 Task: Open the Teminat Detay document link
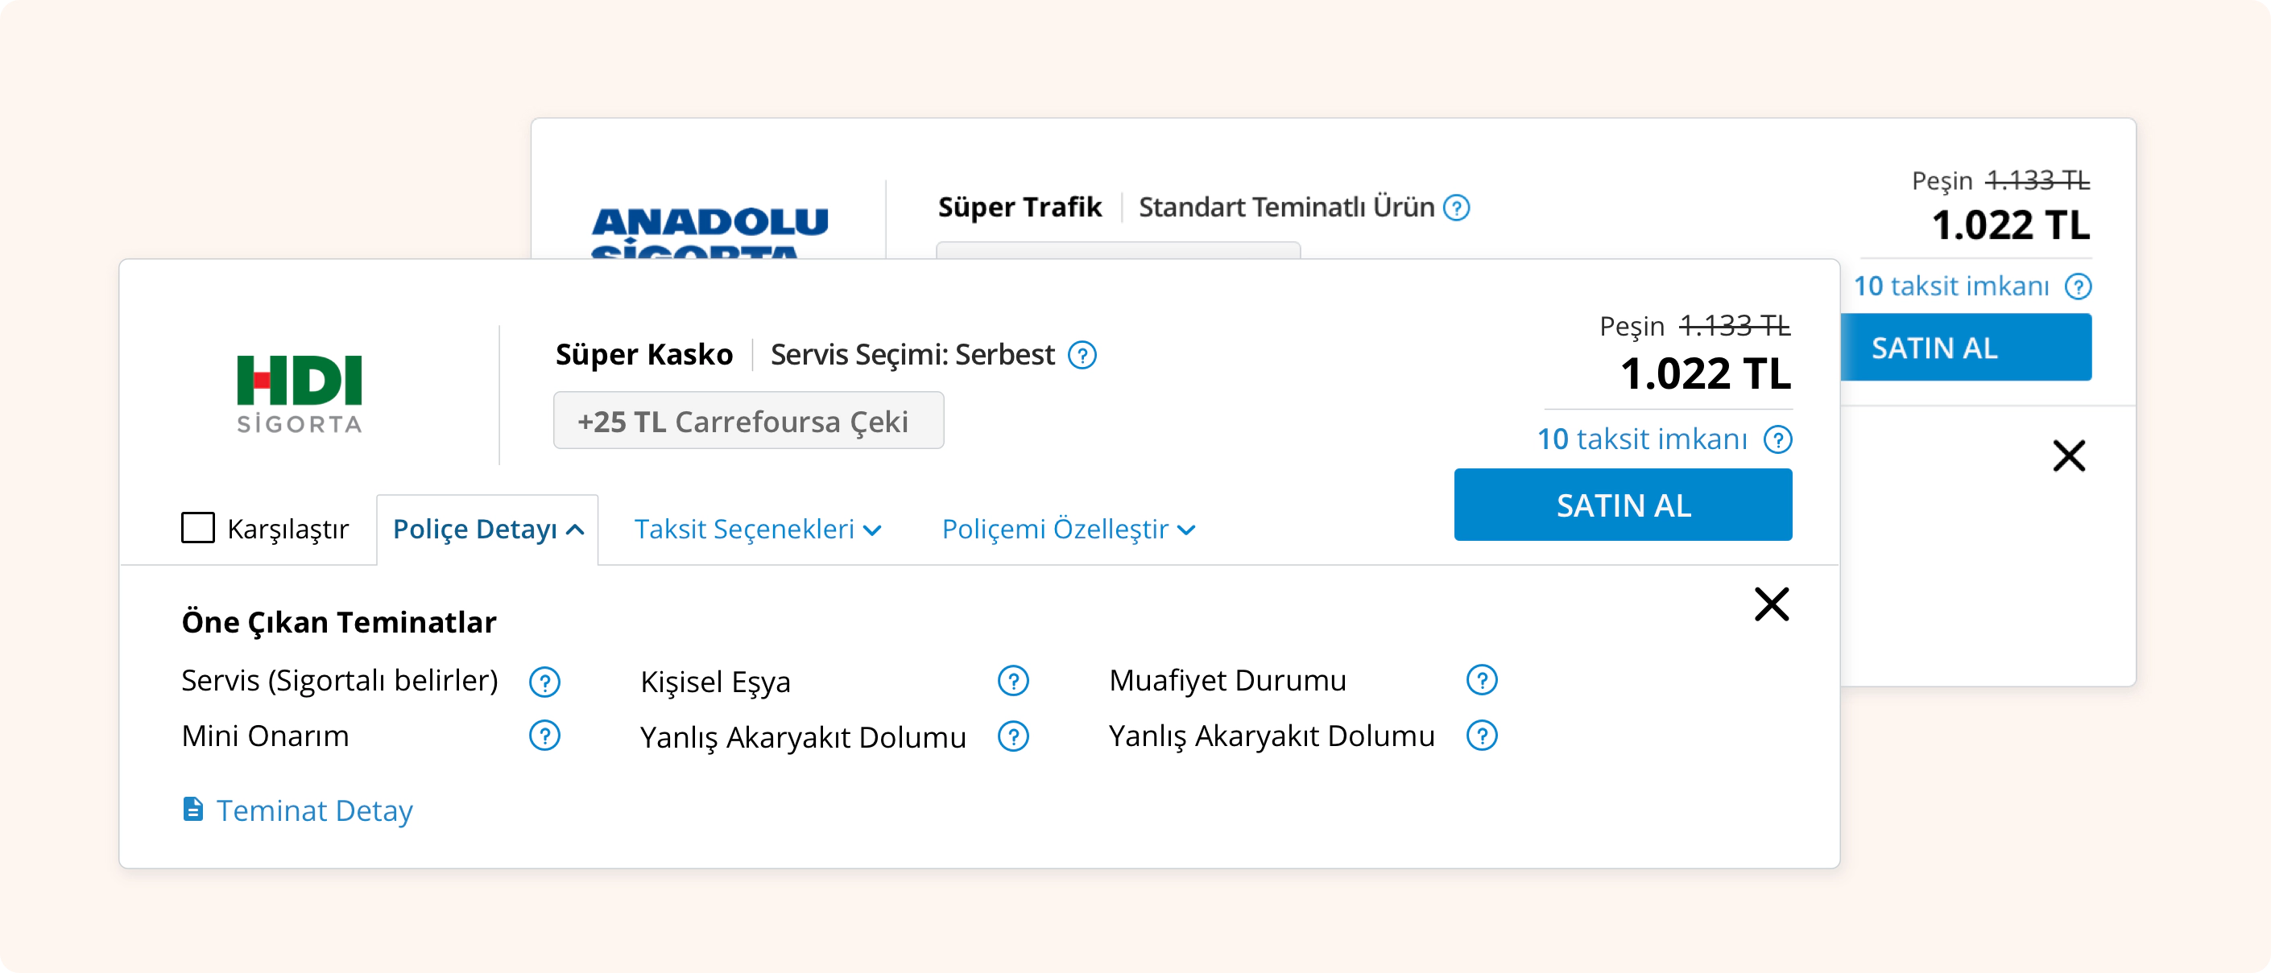[x=297, y=810]
